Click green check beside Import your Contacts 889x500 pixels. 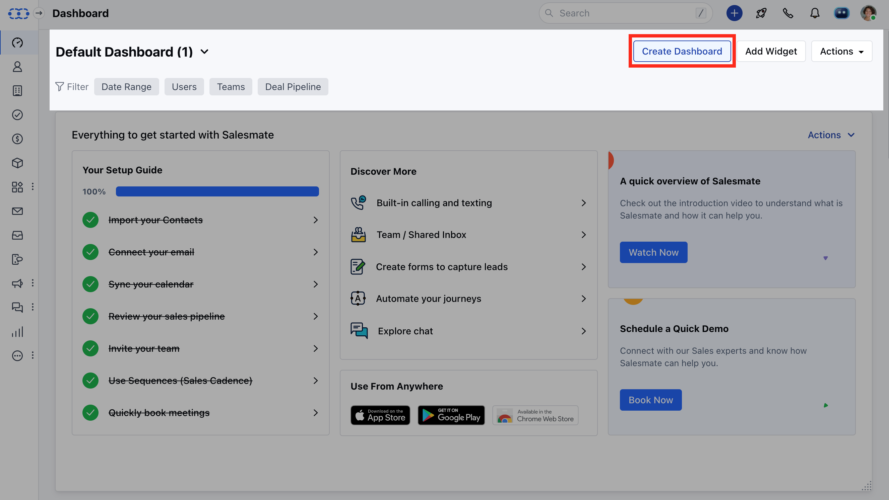[x=90, y=220]
